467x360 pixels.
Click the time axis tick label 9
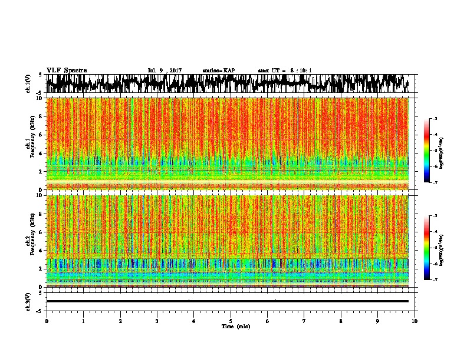click(377, 321)
